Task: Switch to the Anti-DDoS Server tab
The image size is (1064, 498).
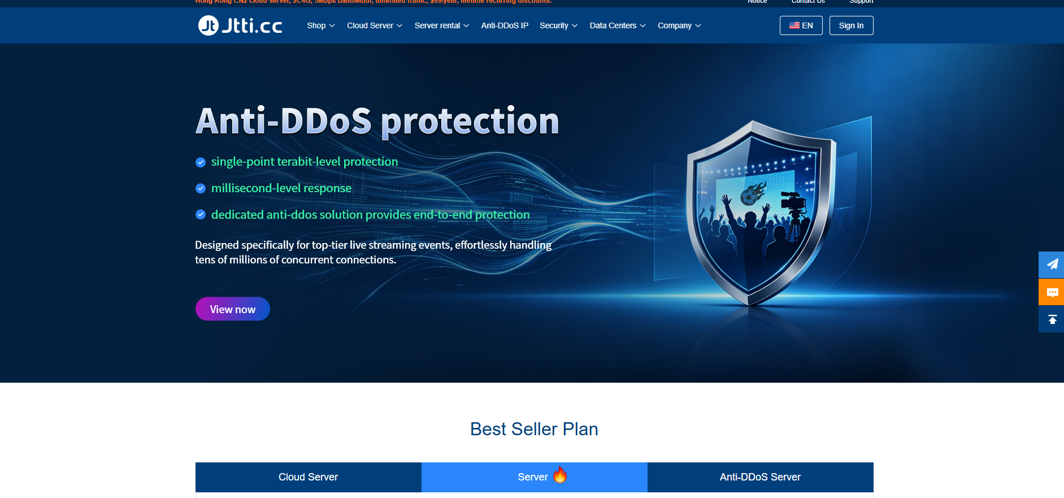Action: point(761,477)
